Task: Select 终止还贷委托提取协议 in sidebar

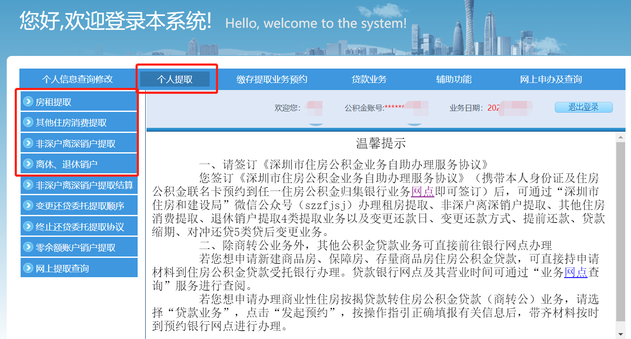Action: click(x=78, y=226)
